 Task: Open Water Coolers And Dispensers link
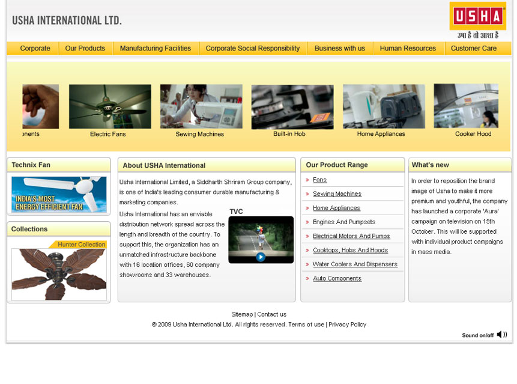[x=355, y=264]
